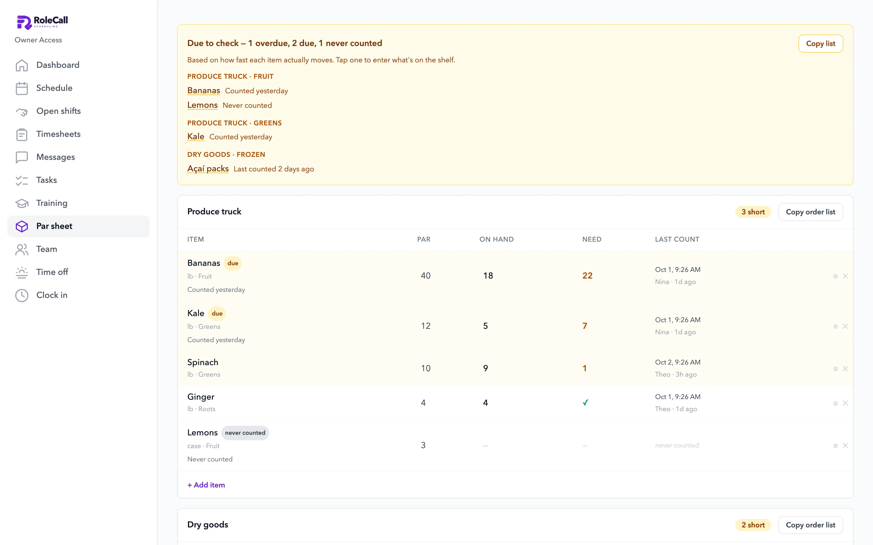Viewport: 873px width, 545px height.
Task: Click the Dashboard home icon
Action: 22,65
